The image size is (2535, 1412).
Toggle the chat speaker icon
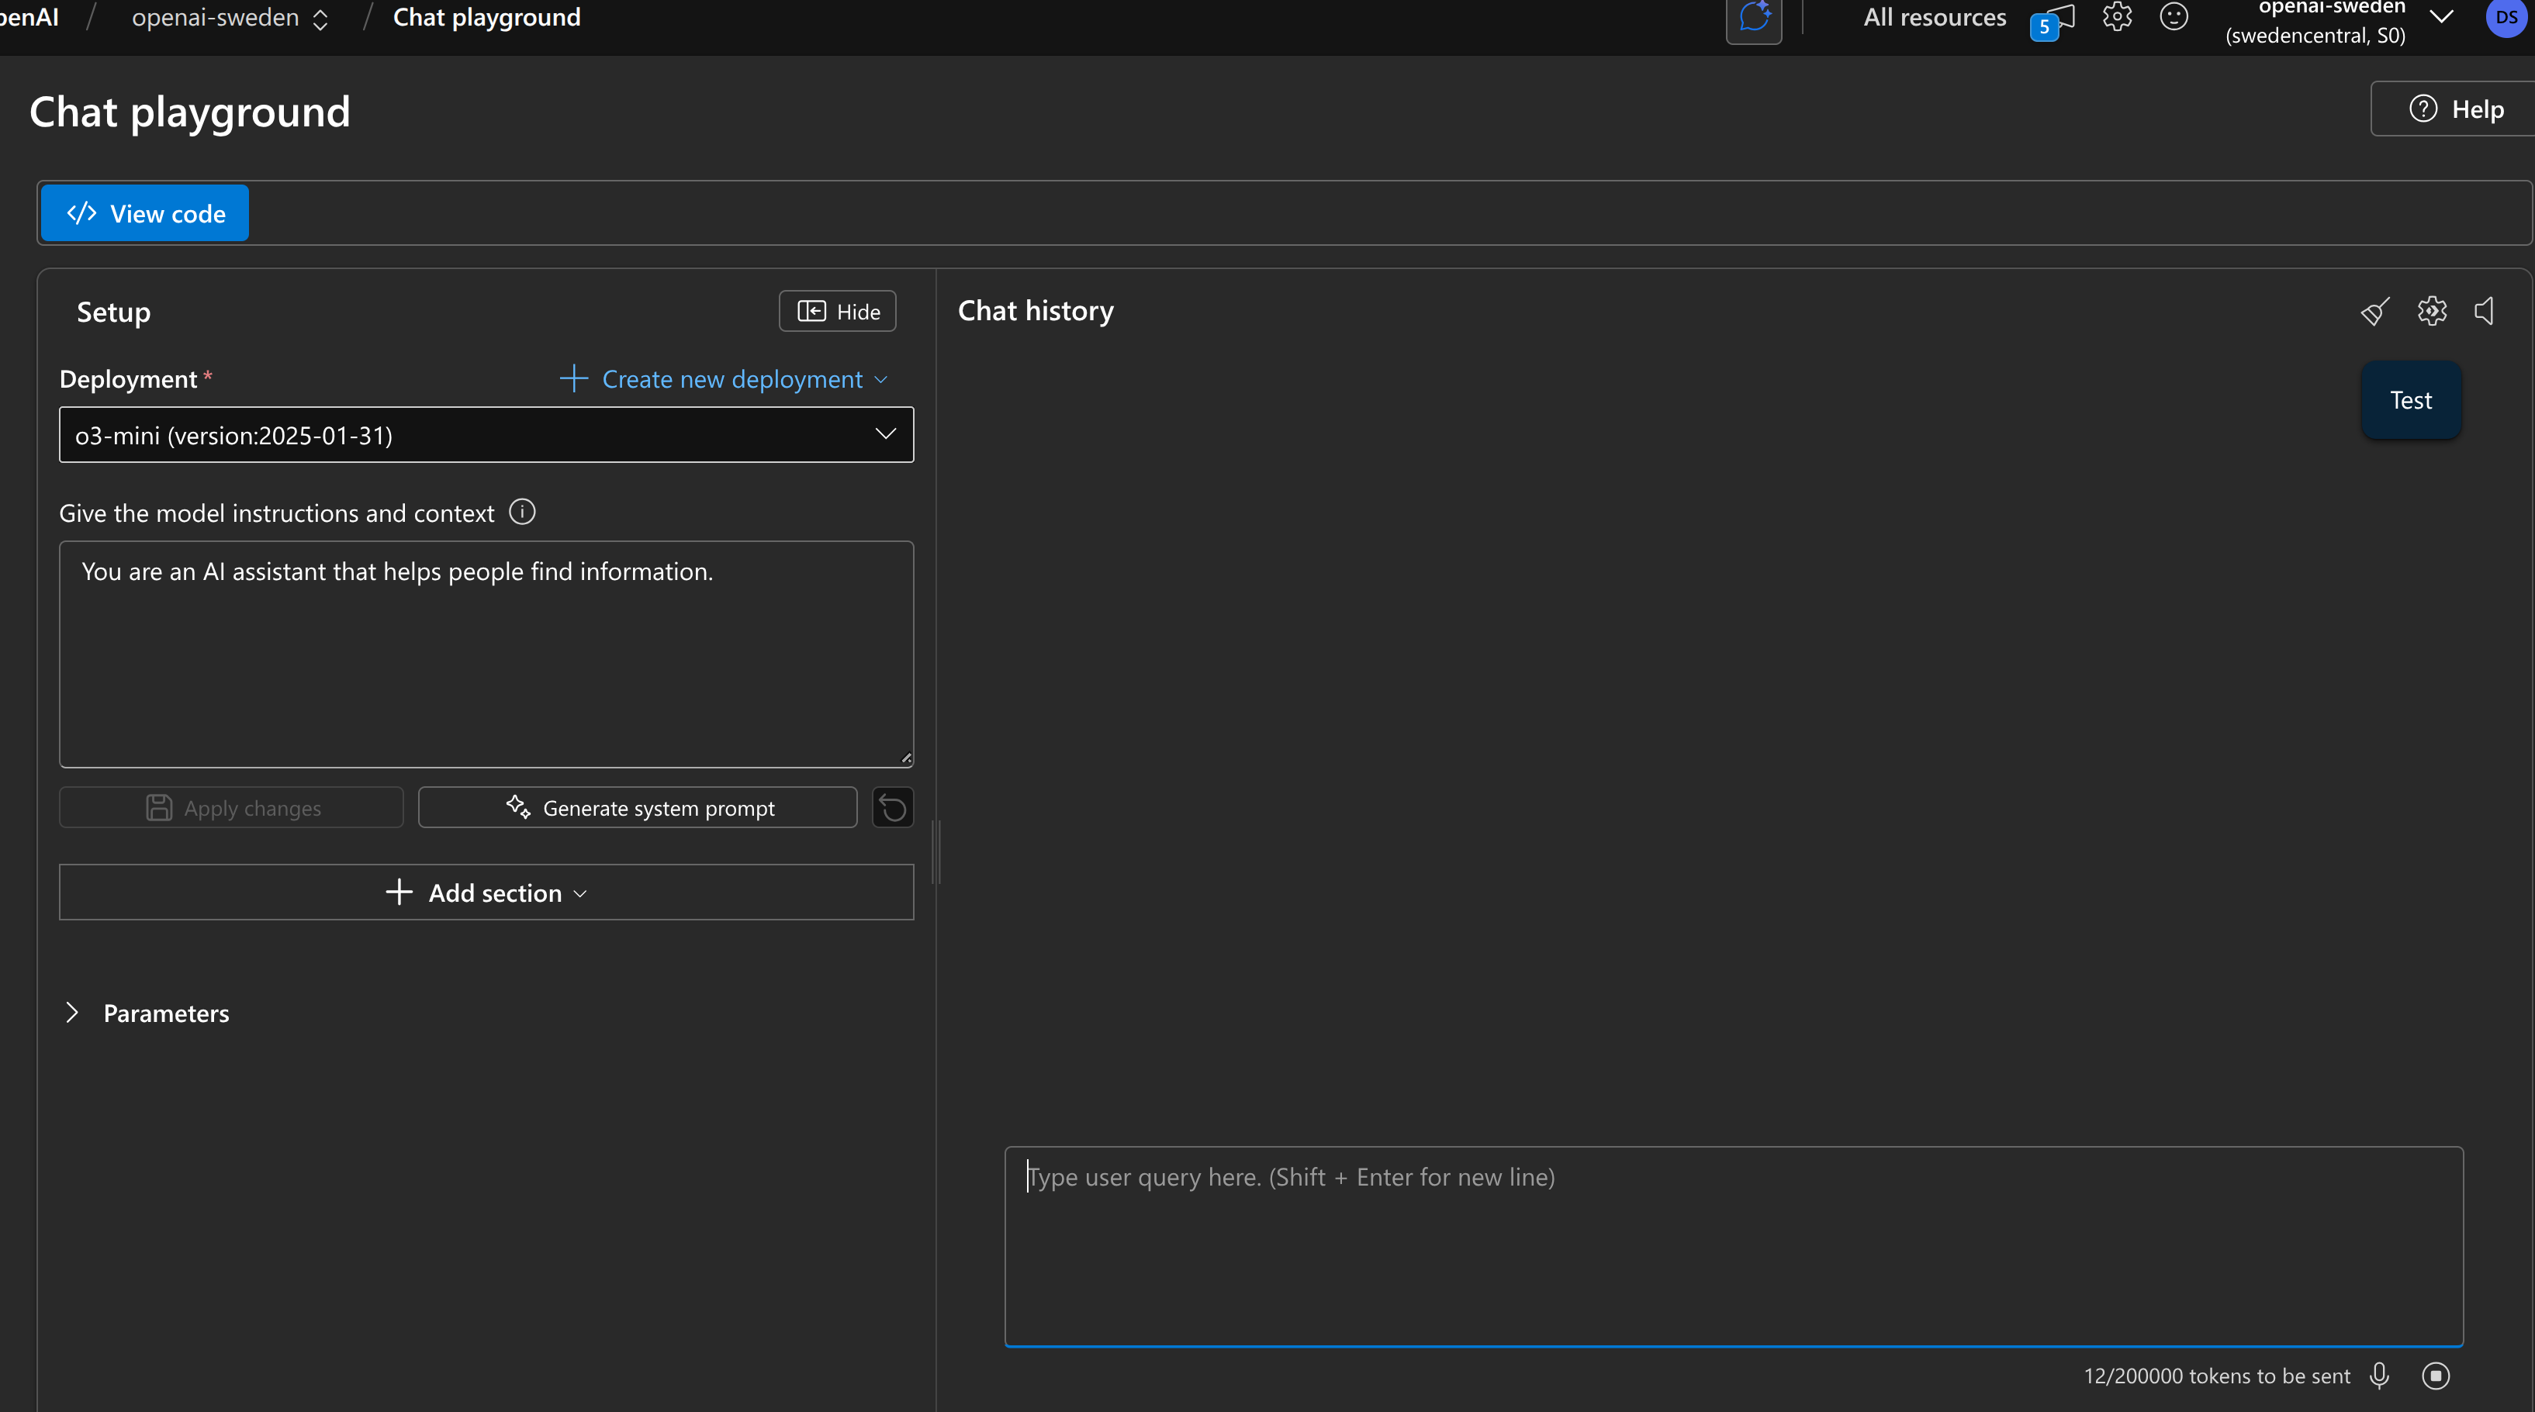click(x=2485, y=311)
